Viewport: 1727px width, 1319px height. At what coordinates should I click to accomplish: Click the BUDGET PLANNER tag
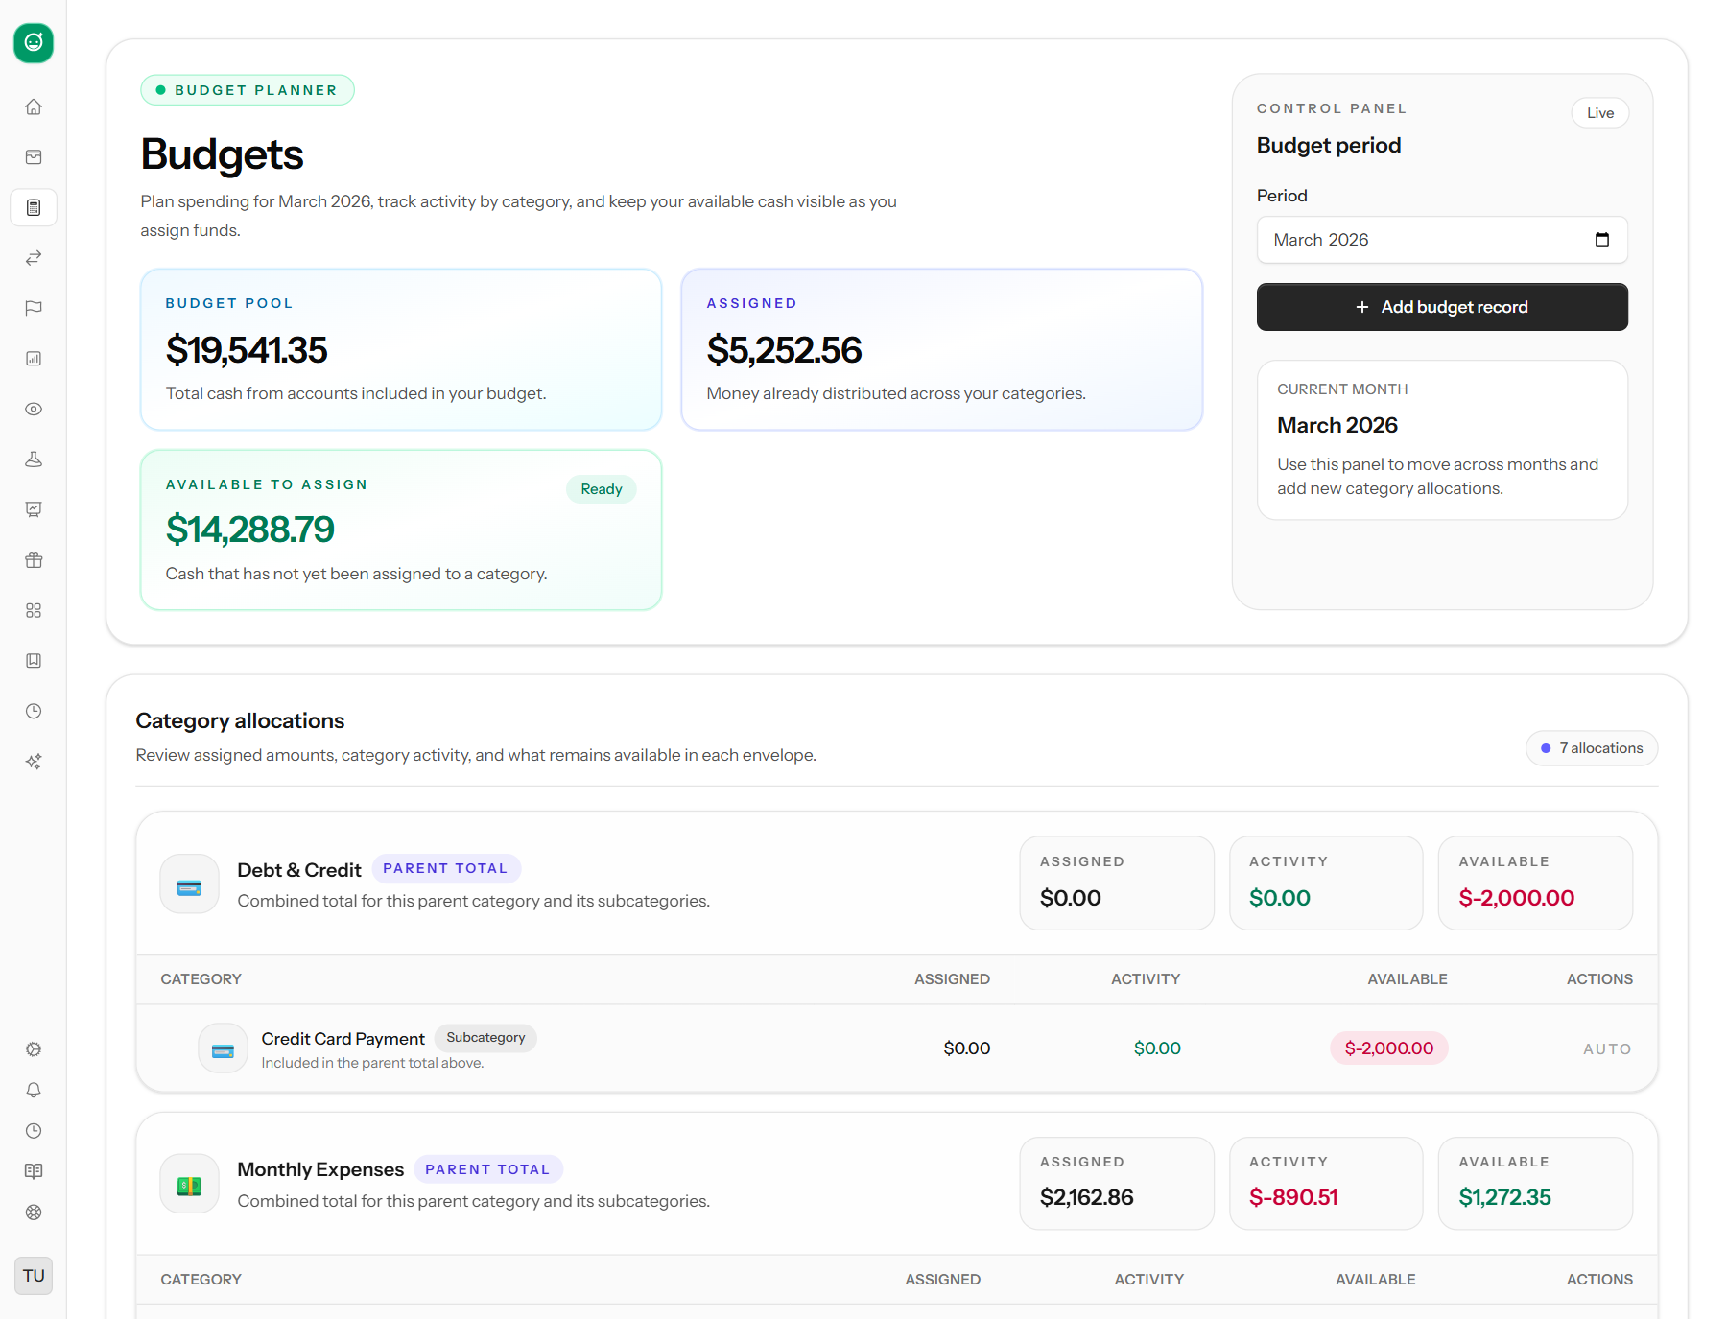click(x=248, y=90)
